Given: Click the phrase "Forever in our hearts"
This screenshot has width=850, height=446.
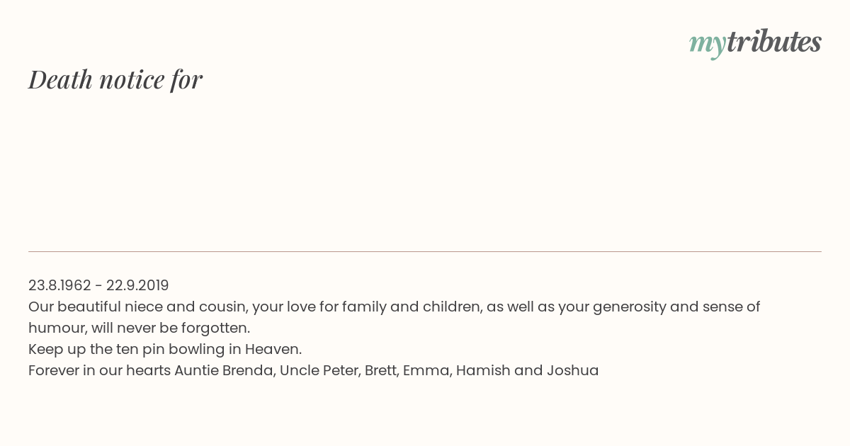Looking at the screenshot, I should [99, 370].
